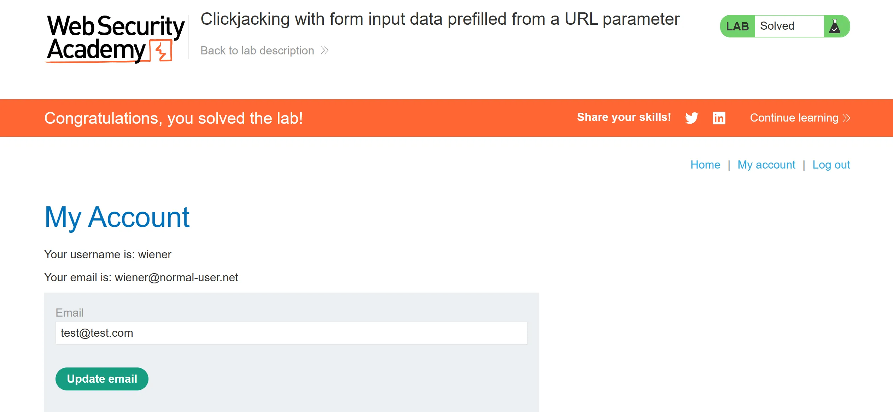Focus the Email input field
Screen dimensions: 893x412
[291, 333]
